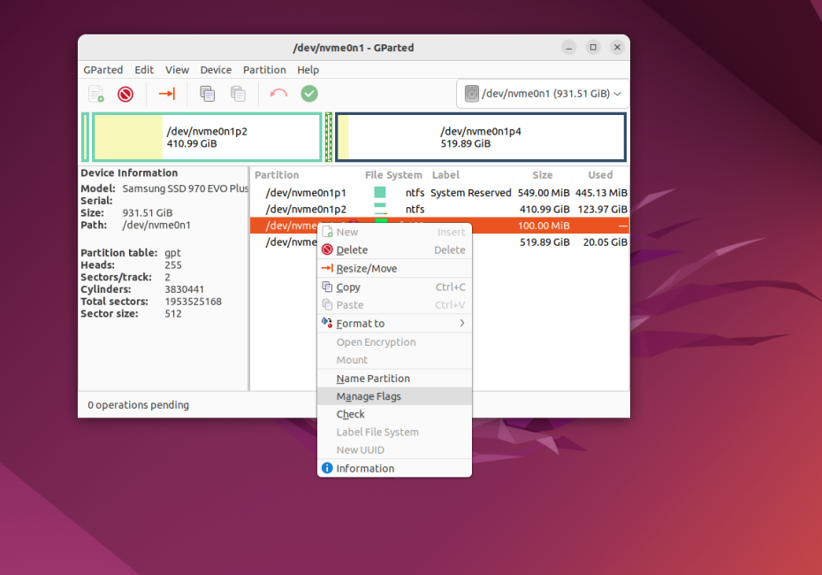Image resolution: width=822 pixels, height=575 pixels.
Task: Click the Undo last operation toolbar icon
Action: click(x=278, y=94)
